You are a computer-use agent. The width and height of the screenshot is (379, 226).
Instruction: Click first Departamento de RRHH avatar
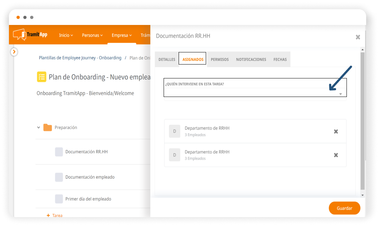pos(174,131)
